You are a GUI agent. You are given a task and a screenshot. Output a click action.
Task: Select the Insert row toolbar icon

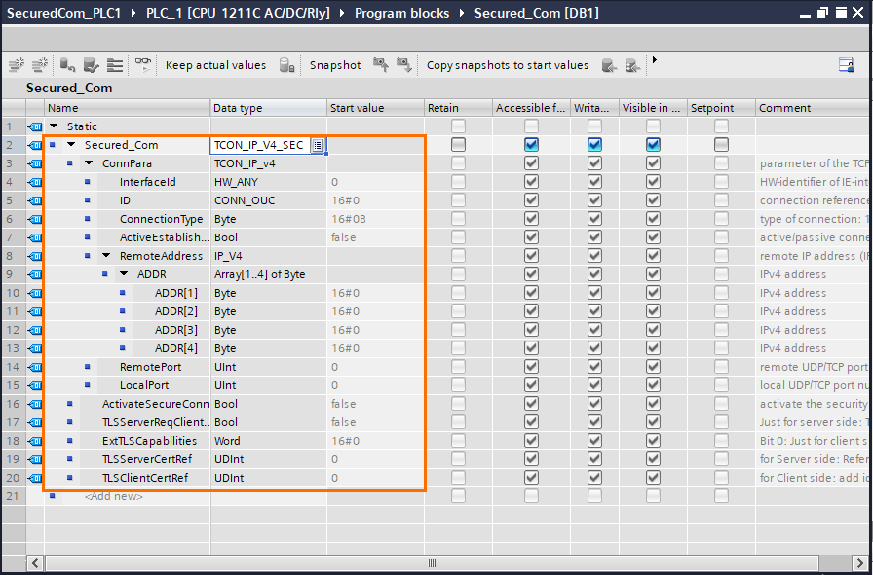point(17,64)
